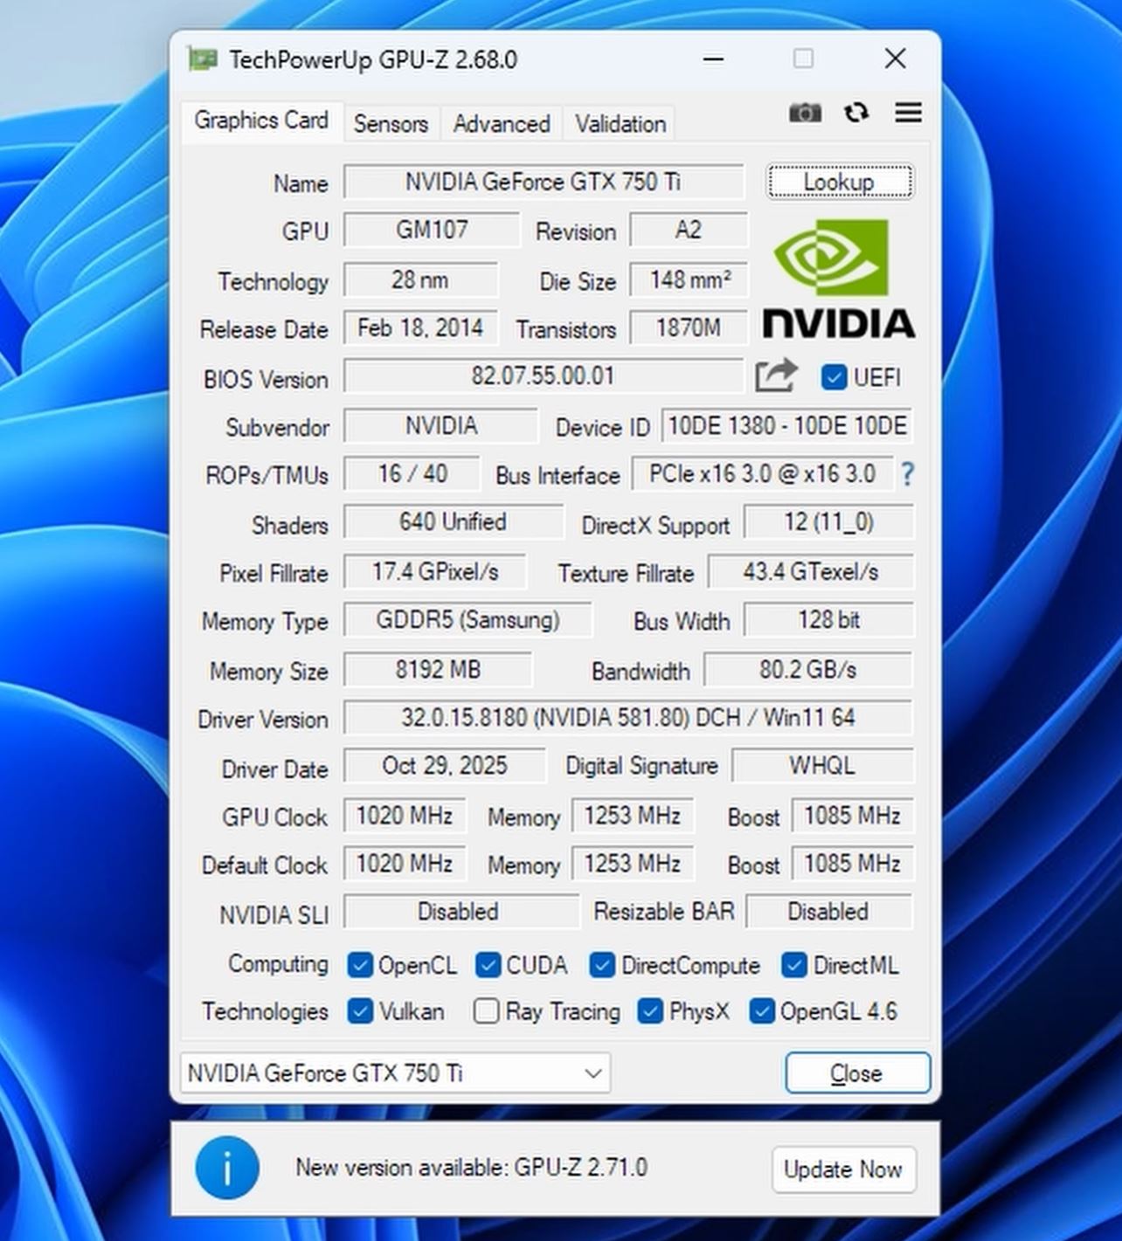Switch to the Sensors tab

[x=391, y=124]
